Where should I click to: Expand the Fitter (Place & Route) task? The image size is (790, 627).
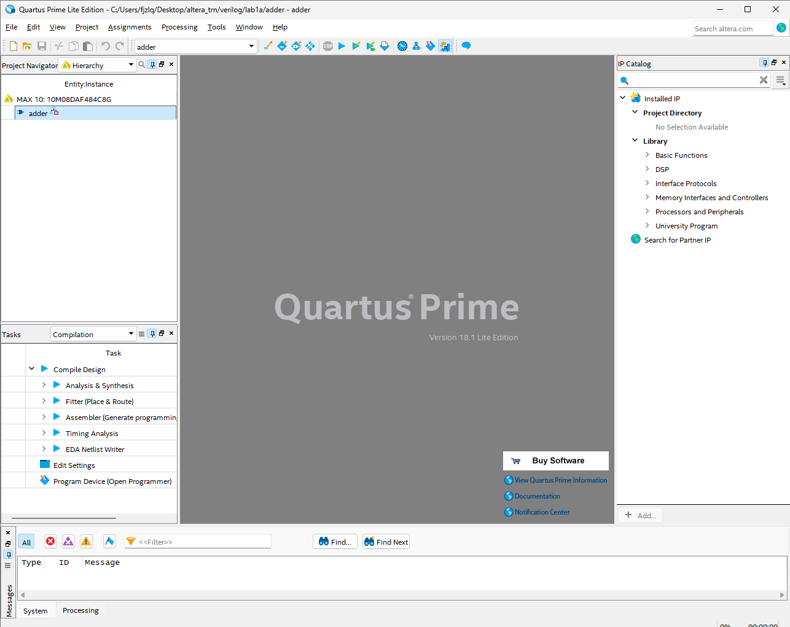(x=44, y=400)
